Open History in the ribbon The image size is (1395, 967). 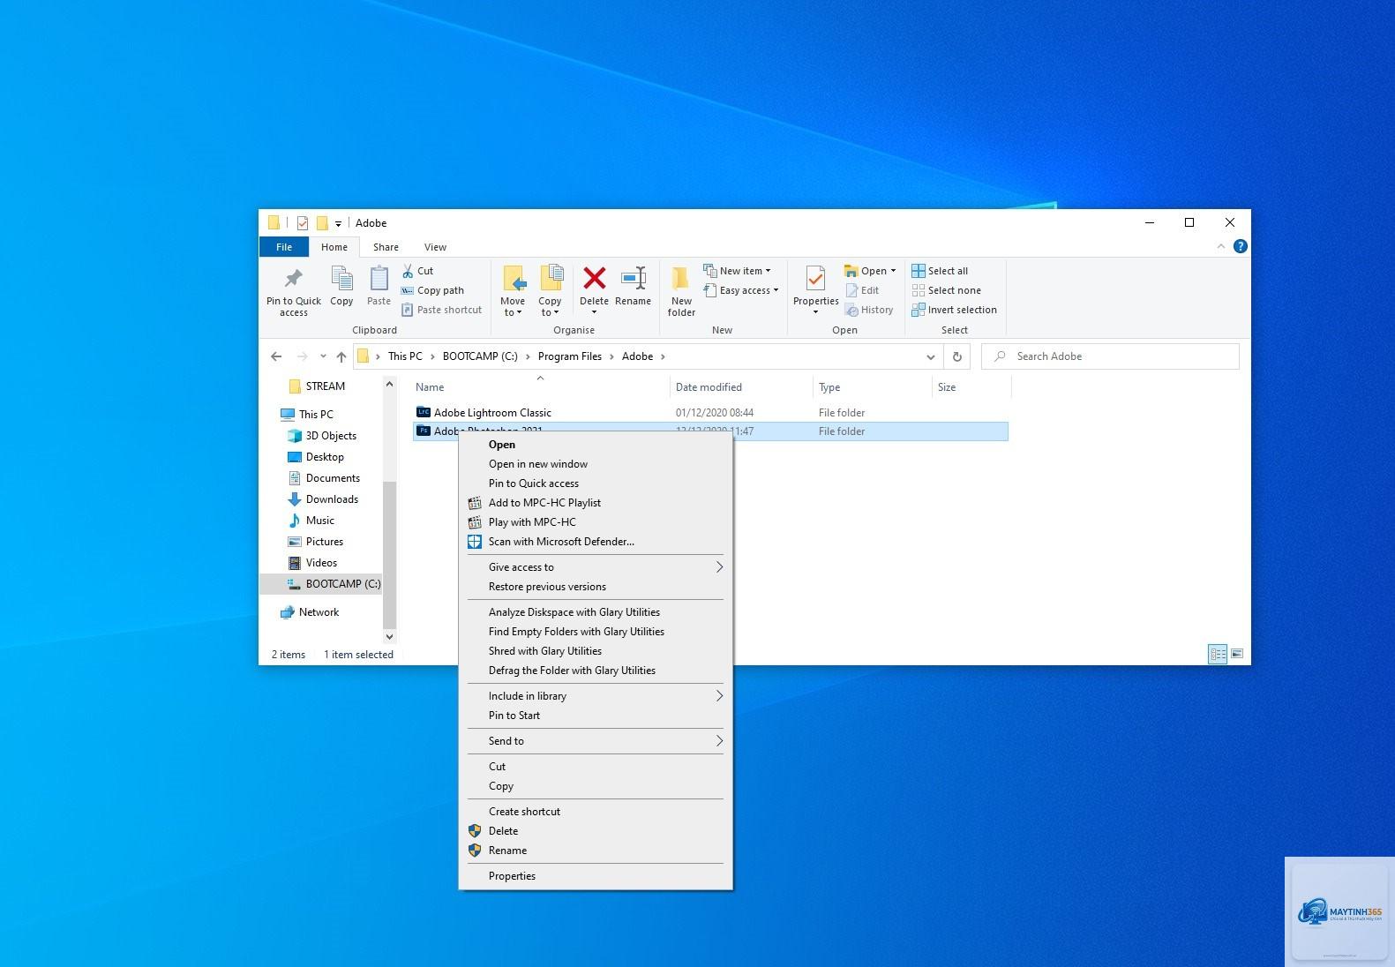(x=869, y=310)
